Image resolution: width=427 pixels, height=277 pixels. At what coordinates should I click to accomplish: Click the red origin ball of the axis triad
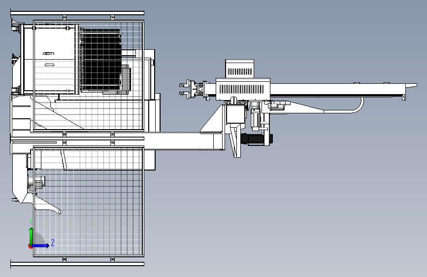(30, 246)
